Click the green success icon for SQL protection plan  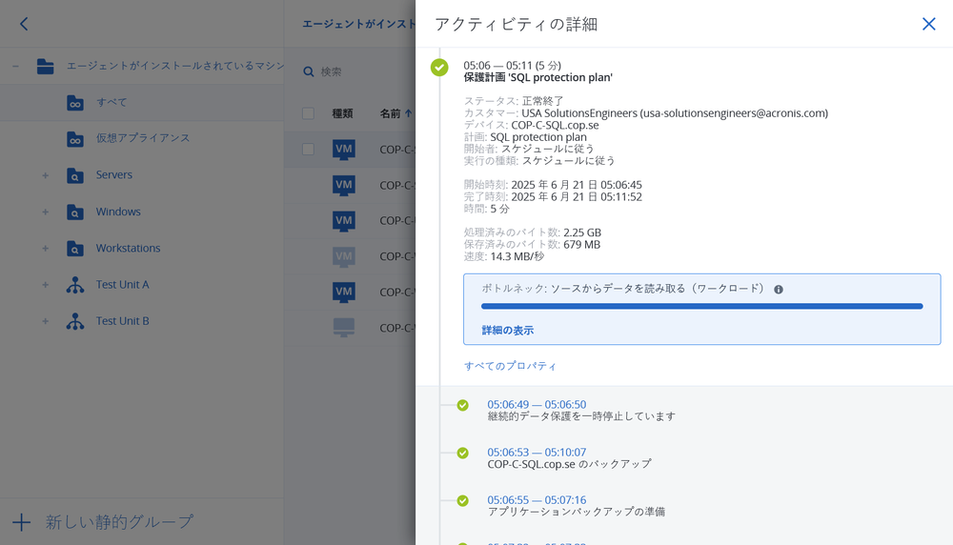(x=439, y=68)
